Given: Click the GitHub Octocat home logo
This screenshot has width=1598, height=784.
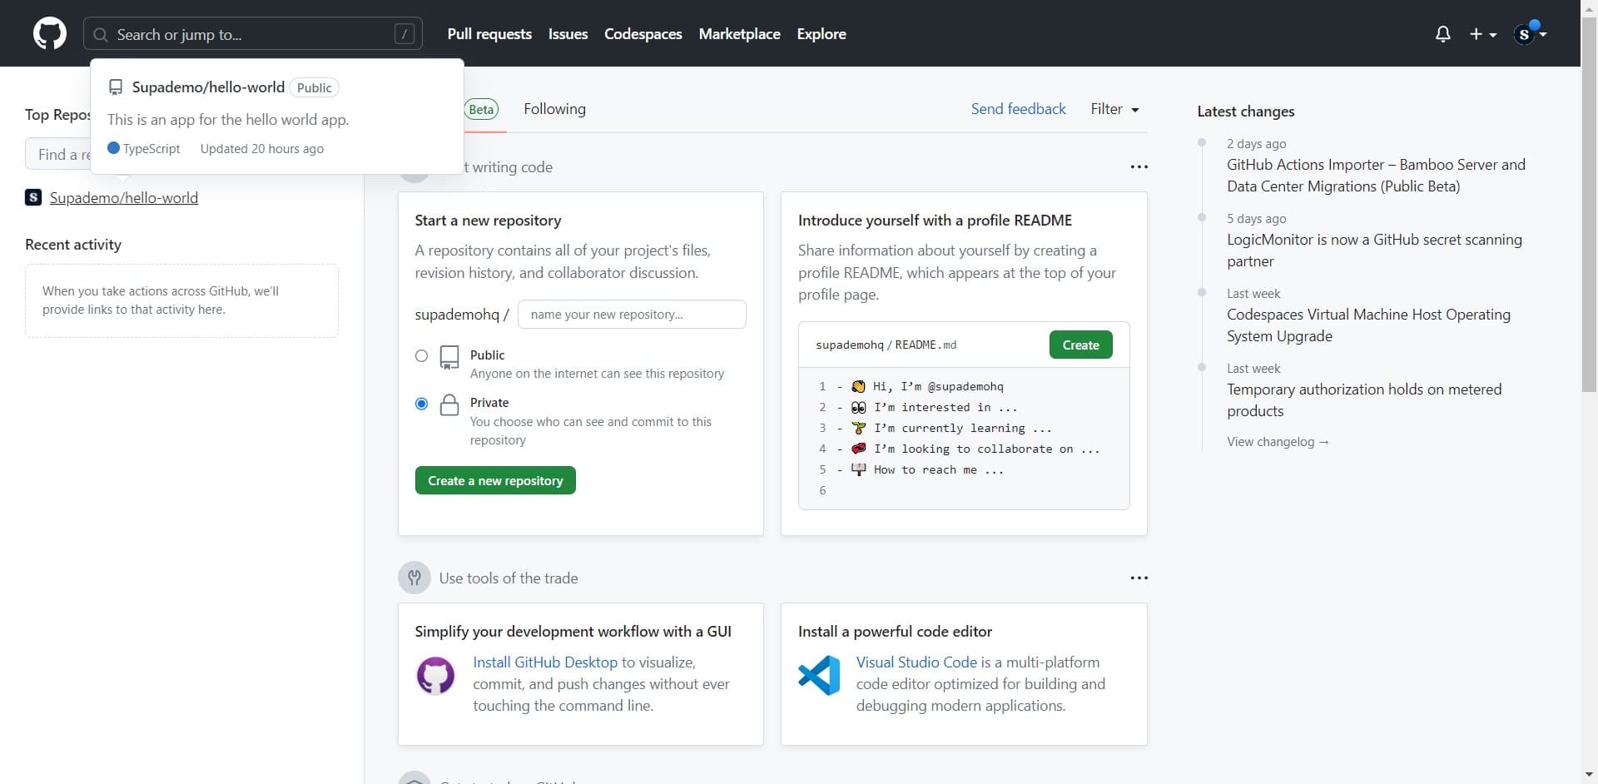Looking at the screenshot, I should click(x=49, y=33).
